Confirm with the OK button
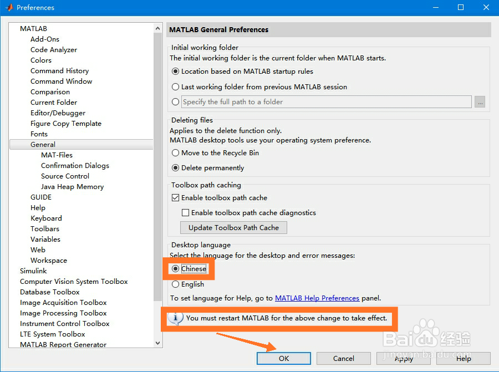499x372 pixels. (x=284, y=358)
